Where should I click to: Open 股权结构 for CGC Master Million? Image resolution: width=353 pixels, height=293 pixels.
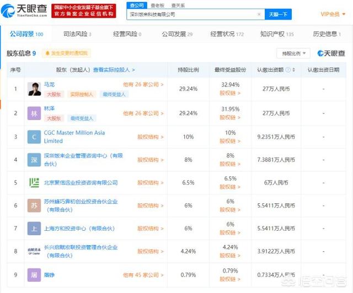pos(151,137)
